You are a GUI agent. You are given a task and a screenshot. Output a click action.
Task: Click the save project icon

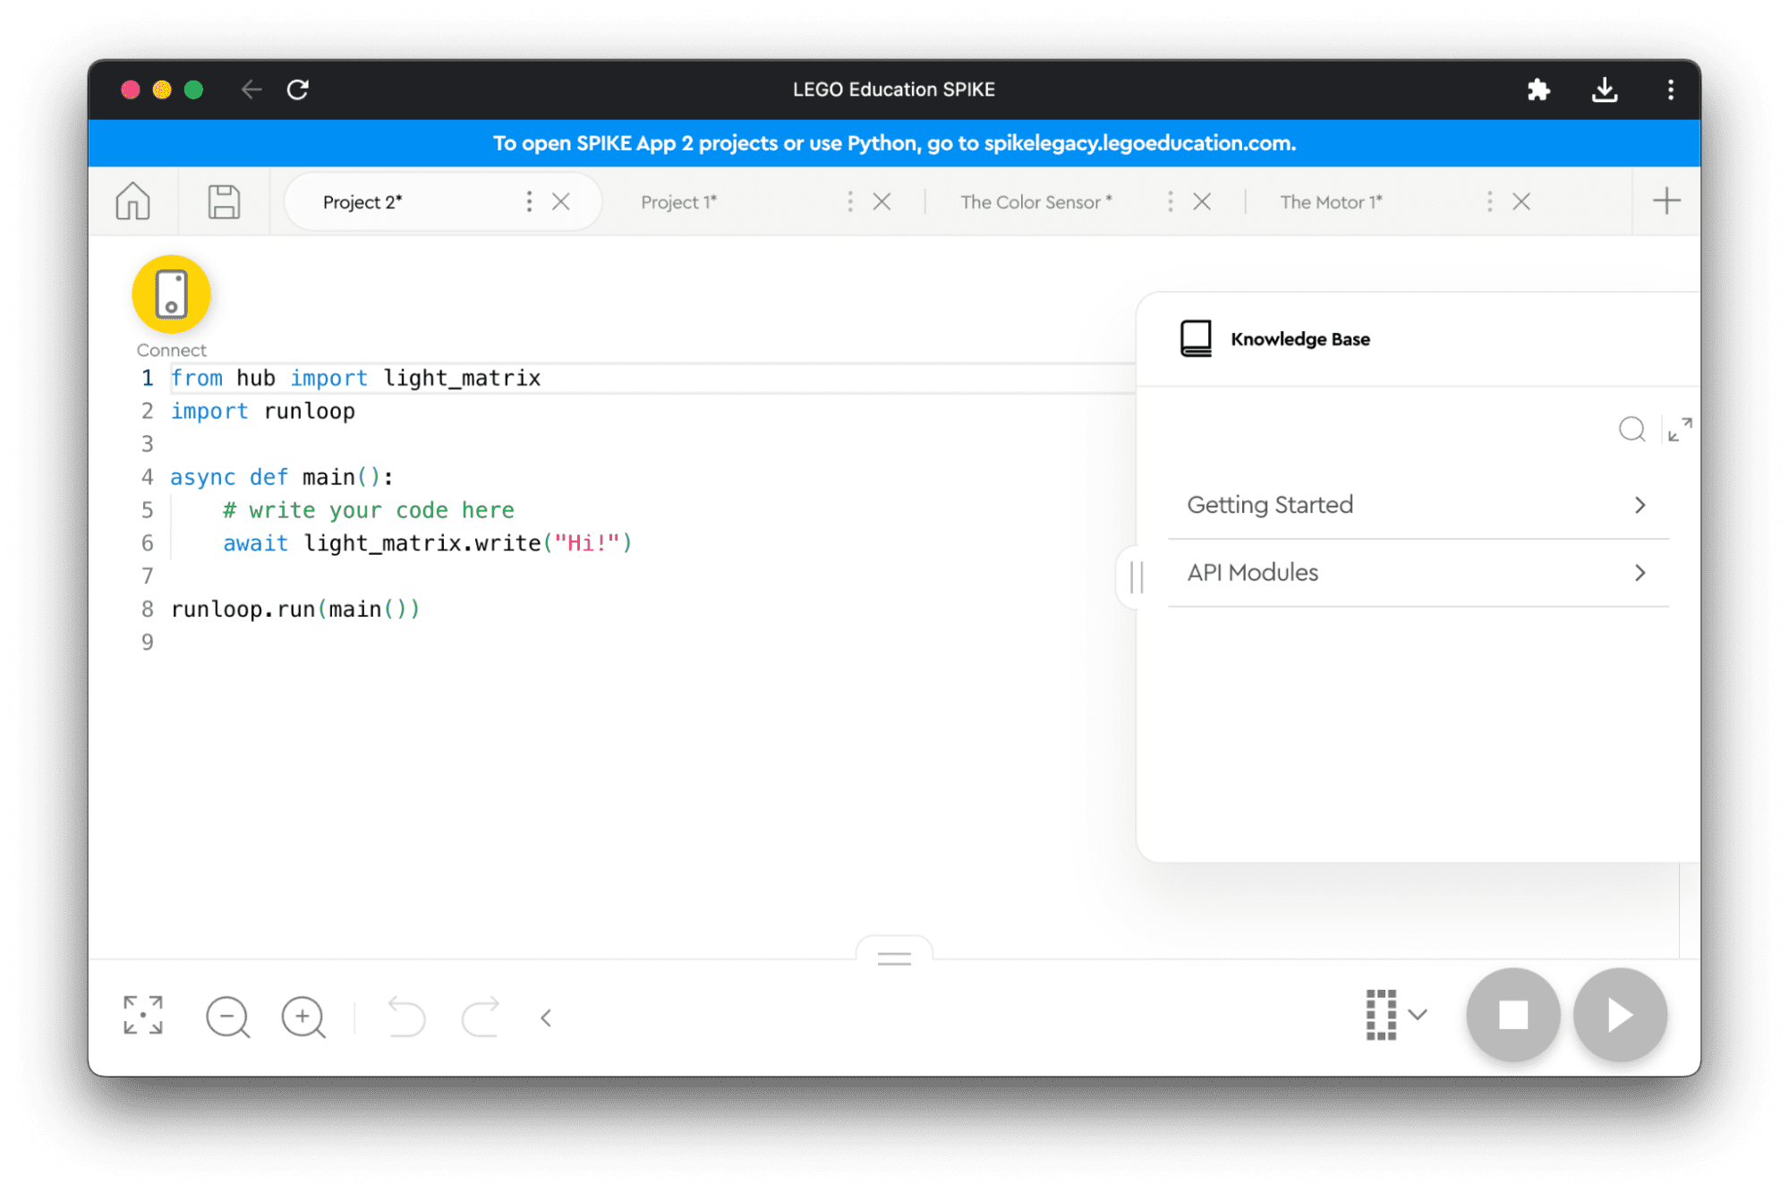point(224,202)
